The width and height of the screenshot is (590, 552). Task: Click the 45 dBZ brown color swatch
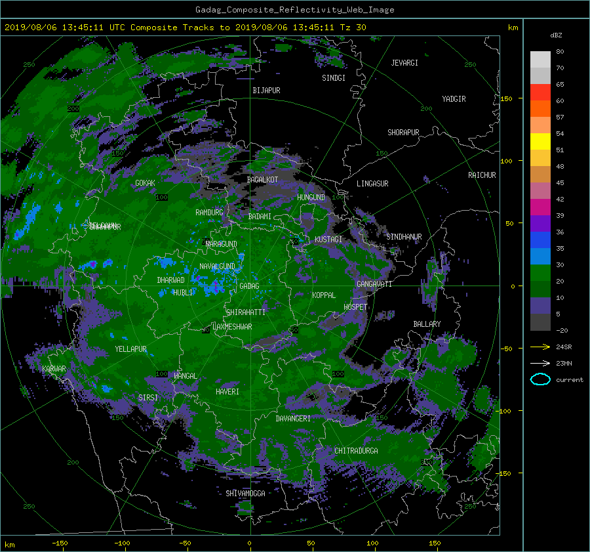(x=540, y=175)
